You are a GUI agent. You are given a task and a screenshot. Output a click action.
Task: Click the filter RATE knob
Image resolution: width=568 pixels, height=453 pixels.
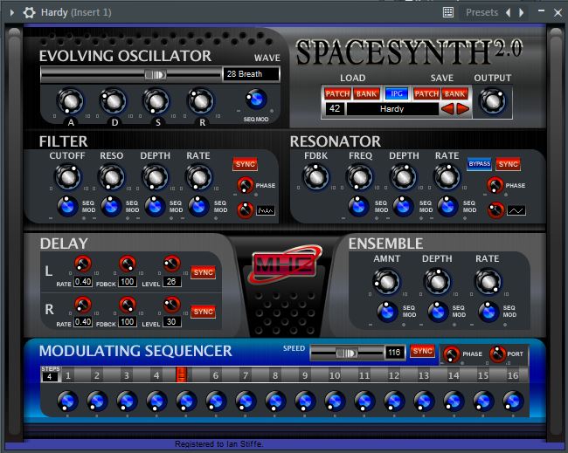pyautogui.click(x=198, y=177)
